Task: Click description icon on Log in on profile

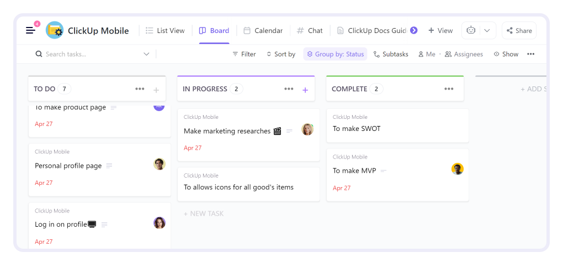Action: (x=104, y=224)
